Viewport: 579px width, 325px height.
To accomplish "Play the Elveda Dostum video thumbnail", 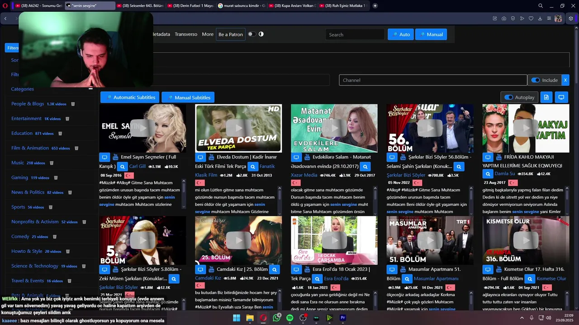I will tap(238, 128).
